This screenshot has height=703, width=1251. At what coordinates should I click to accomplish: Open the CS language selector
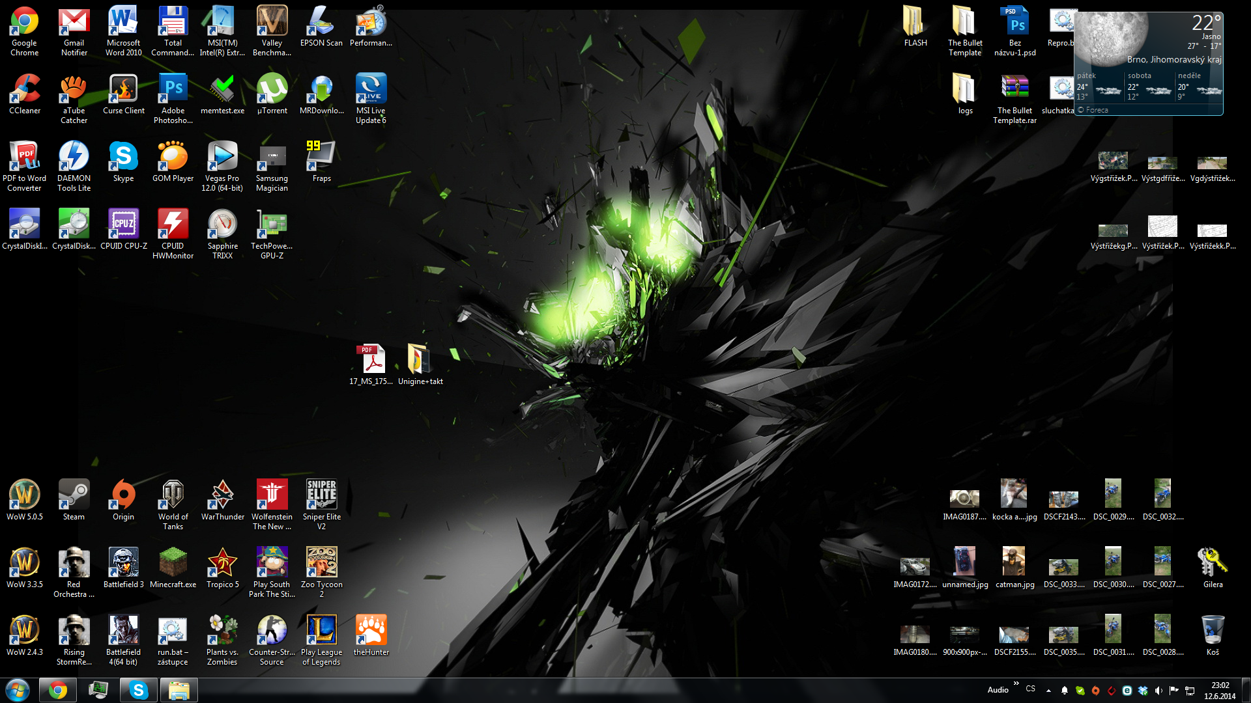click(1030, 689)
